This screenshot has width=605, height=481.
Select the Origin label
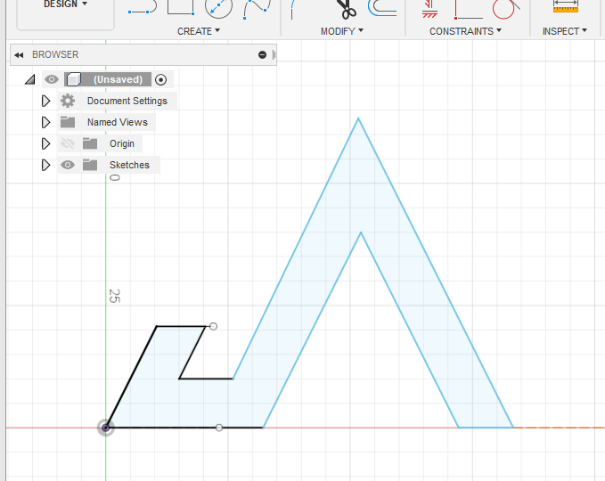(x=122, y=143)
